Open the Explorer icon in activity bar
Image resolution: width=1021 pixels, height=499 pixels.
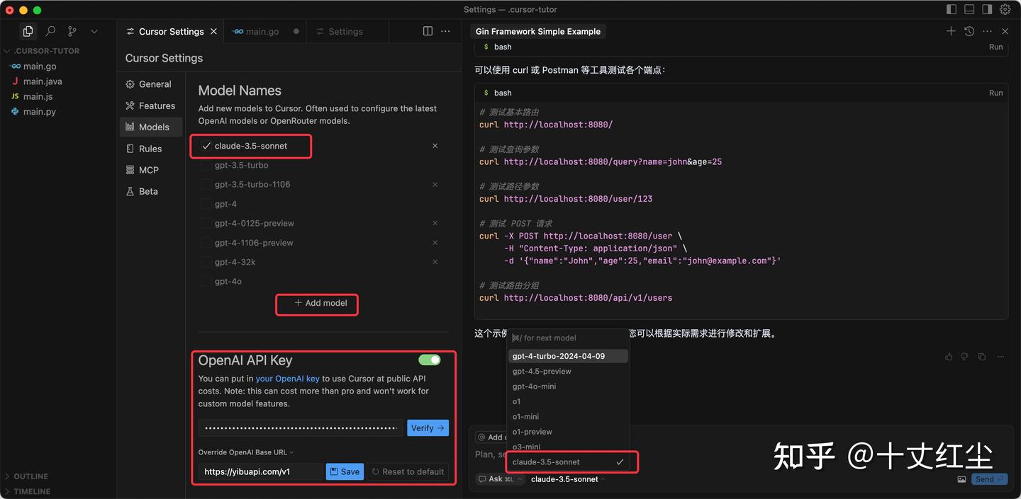tap(28, 31)
